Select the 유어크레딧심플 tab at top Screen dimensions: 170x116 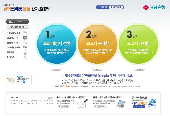click(x=116, y=7)
